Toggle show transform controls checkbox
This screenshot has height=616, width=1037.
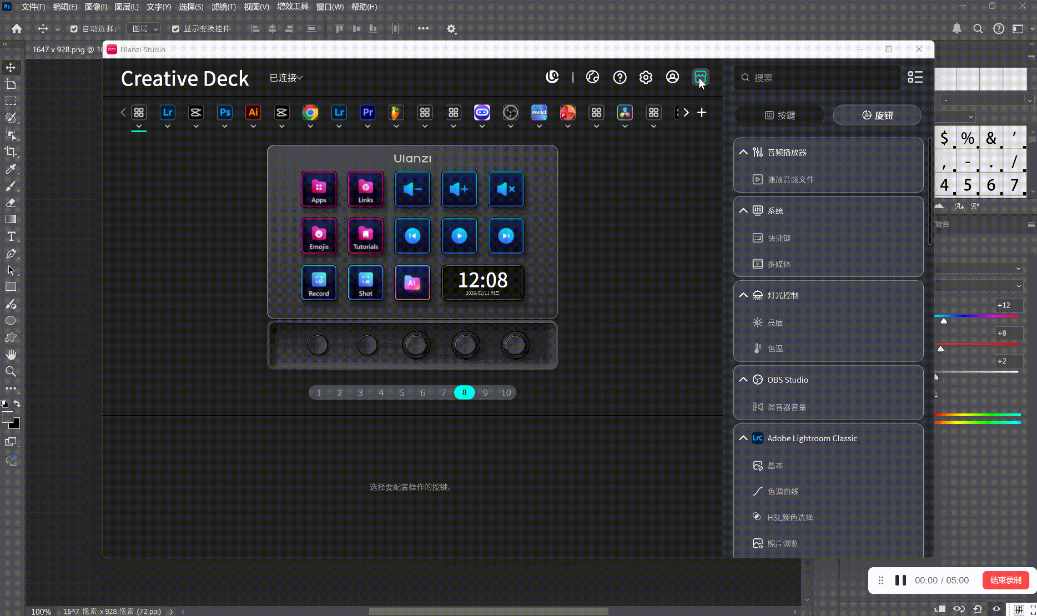pyautogui.click(x=175, y=29)
